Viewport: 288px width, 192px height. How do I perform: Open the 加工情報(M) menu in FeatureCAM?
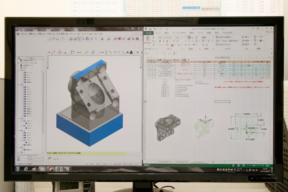tap(62, 34)
